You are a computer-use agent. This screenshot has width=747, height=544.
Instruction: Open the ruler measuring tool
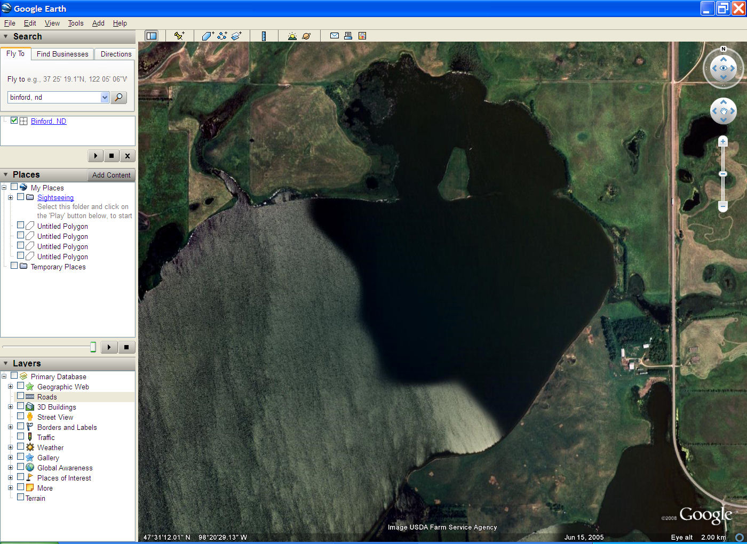(264, 36)
